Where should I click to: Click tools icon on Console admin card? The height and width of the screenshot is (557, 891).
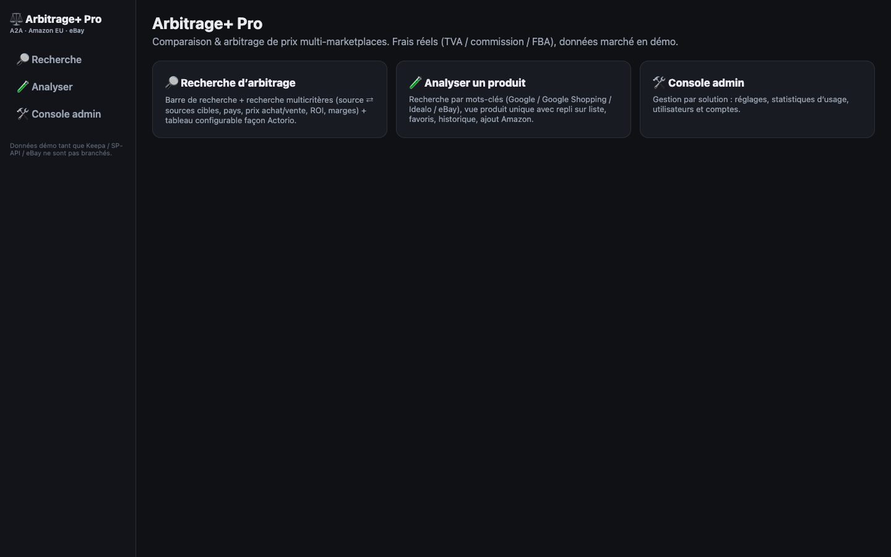[660, 82]
